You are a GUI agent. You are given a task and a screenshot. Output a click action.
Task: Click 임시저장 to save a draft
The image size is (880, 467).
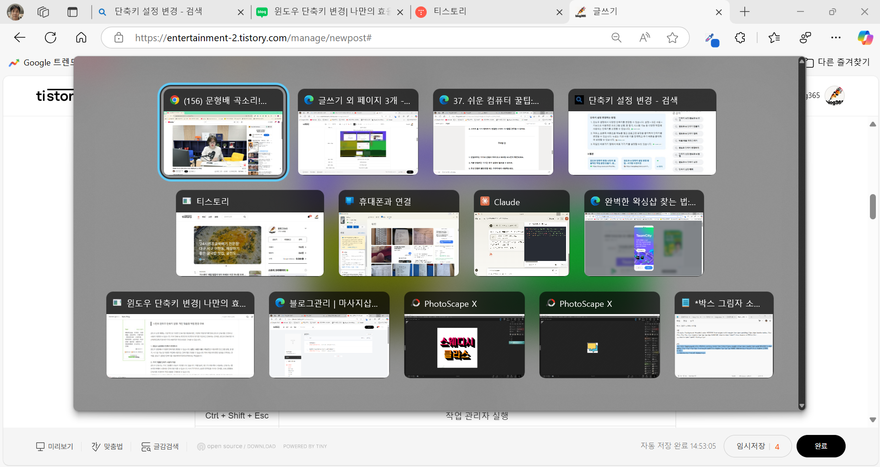[x=750, y=446]
